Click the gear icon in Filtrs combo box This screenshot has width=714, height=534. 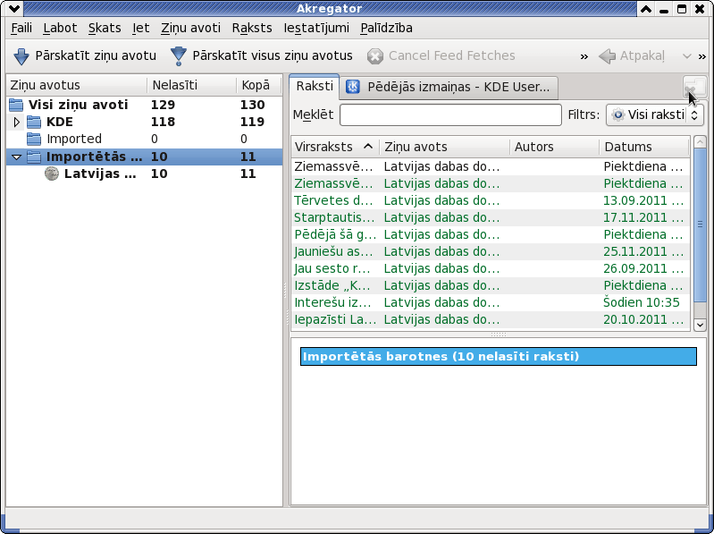[x=617, y=114]
